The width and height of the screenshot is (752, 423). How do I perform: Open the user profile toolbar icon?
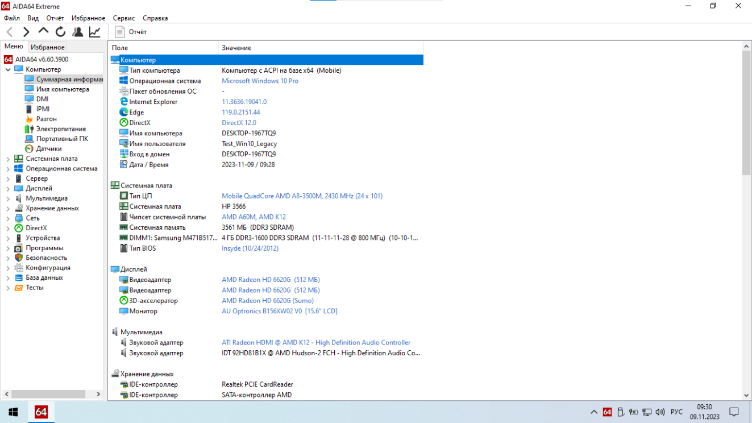pyautogui.click(x=78, y=32)
